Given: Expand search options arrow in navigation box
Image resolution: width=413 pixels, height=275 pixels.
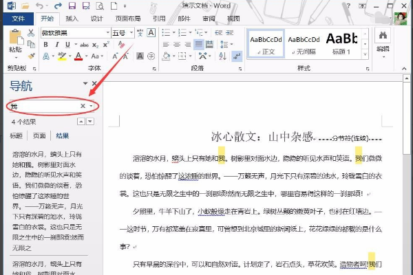Looking at the screenshot, I should tap(91, 106).
